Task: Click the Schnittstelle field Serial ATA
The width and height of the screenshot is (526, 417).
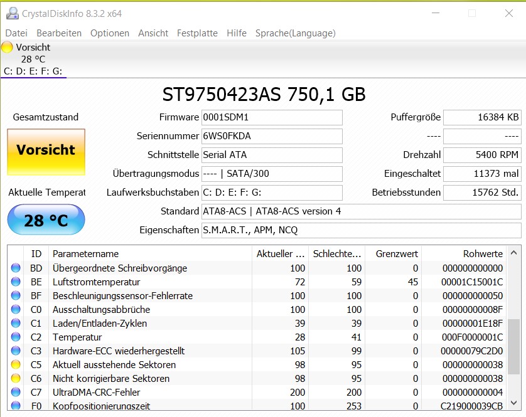Action: pos(272,155)
